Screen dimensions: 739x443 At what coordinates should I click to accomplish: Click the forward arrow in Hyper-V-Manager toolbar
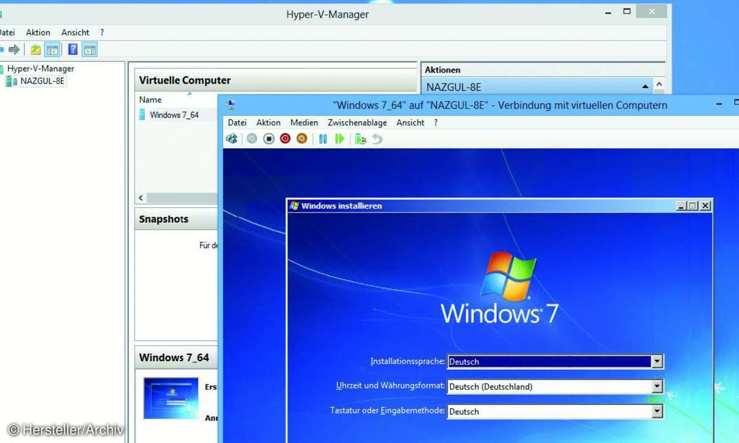(x=14, y=50)
